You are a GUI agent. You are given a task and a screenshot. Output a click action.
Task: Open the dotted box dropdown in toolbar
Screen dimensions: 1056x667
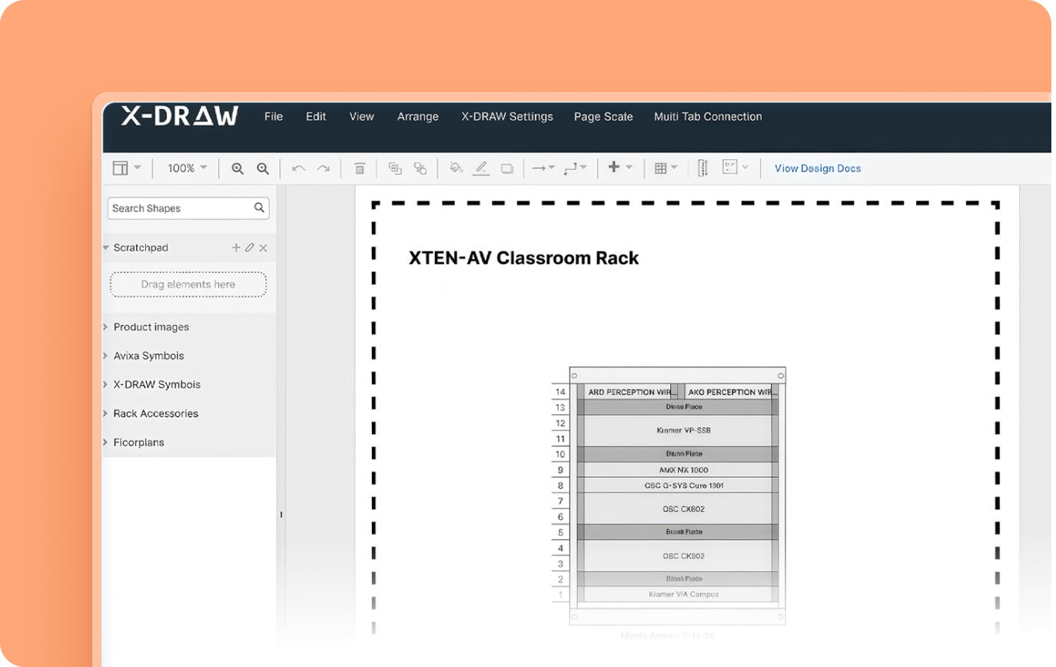tap(735, 167)
